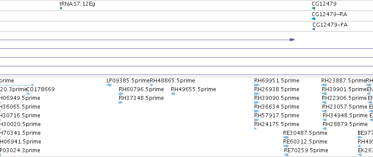Select the RH23887.5prime EST arrow glyph
This screenshot has width=373, height=157.
[x=324, y=85]
